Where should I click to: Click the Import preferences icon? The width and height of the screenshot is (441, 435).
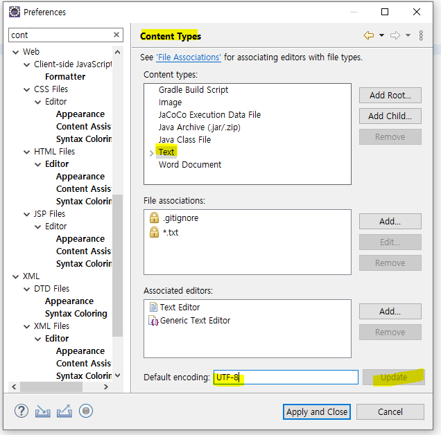43,411
